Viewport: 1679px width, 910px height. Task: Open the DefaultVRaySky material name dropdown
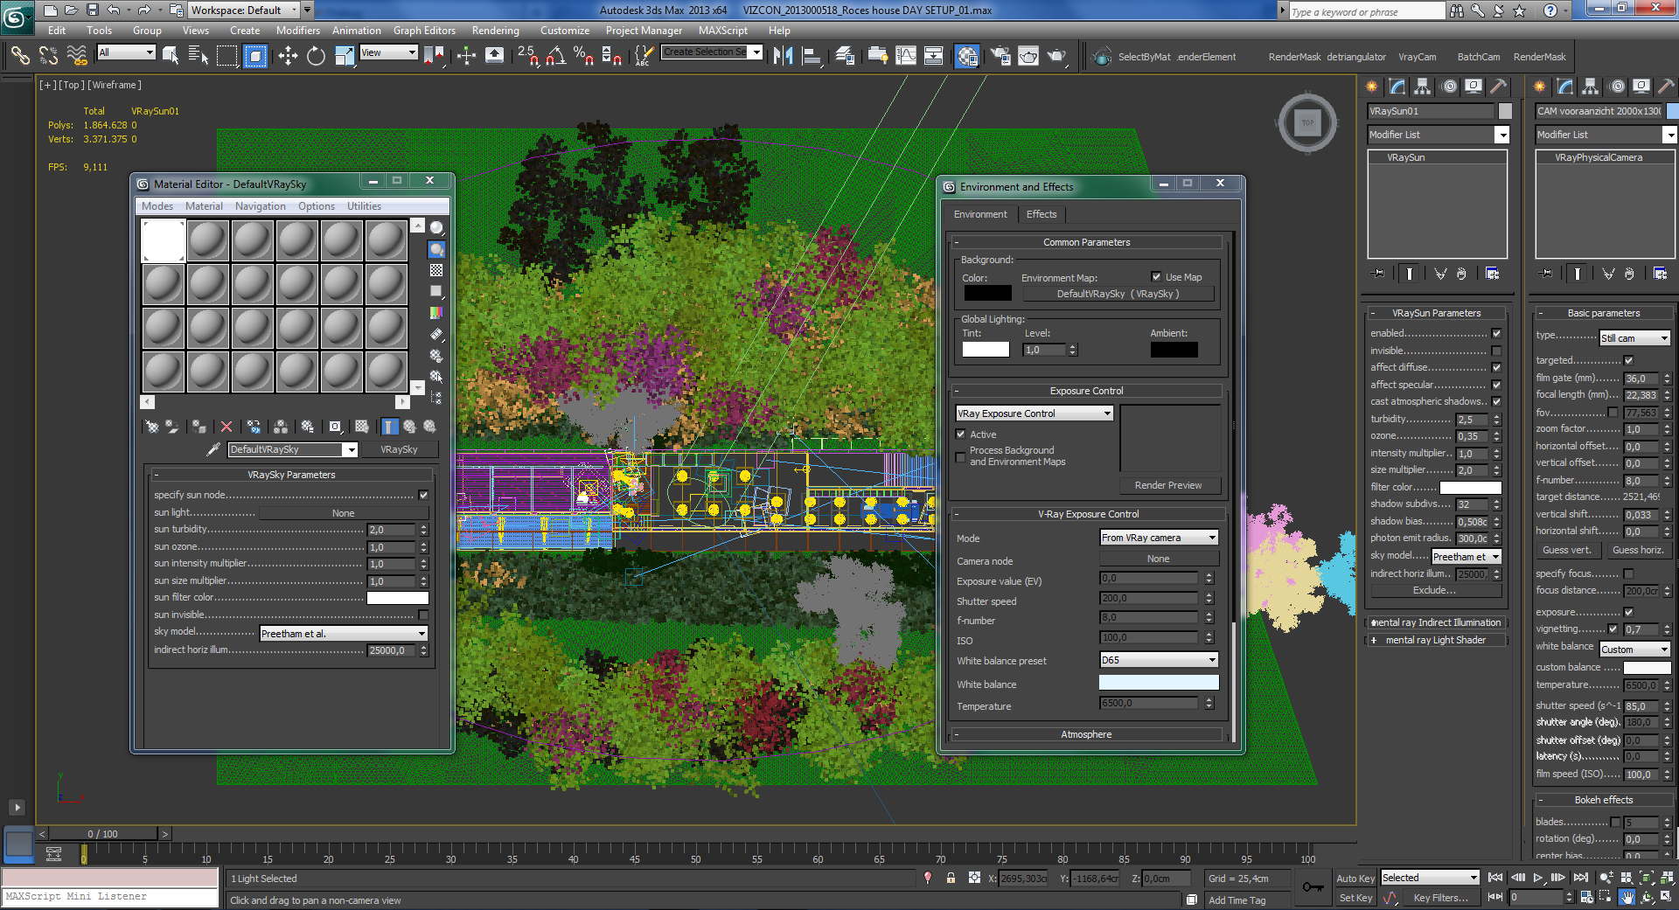[x=293, y=449]
